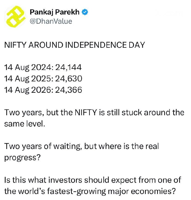The height and width of the screenshot is (200, 191).
Task: Click the 14 Aug 2026 line
Action: (x=43, y=90)
